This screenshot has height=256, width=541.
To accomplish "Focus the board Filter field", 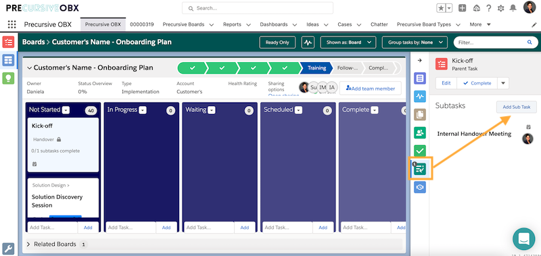I will click(496, 43).
